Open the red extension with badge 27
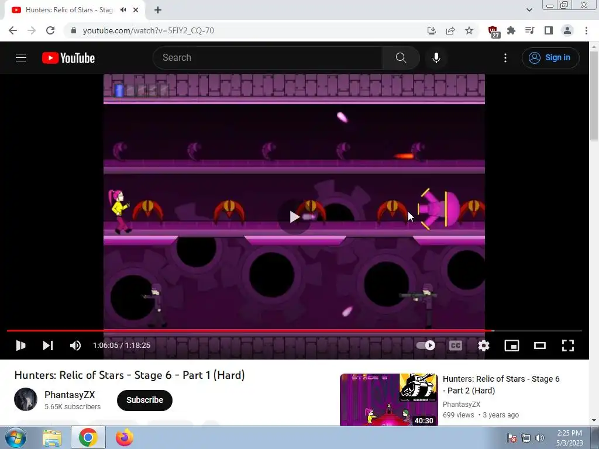The width and height of the screenshot is (599, 449). (493, 32)
